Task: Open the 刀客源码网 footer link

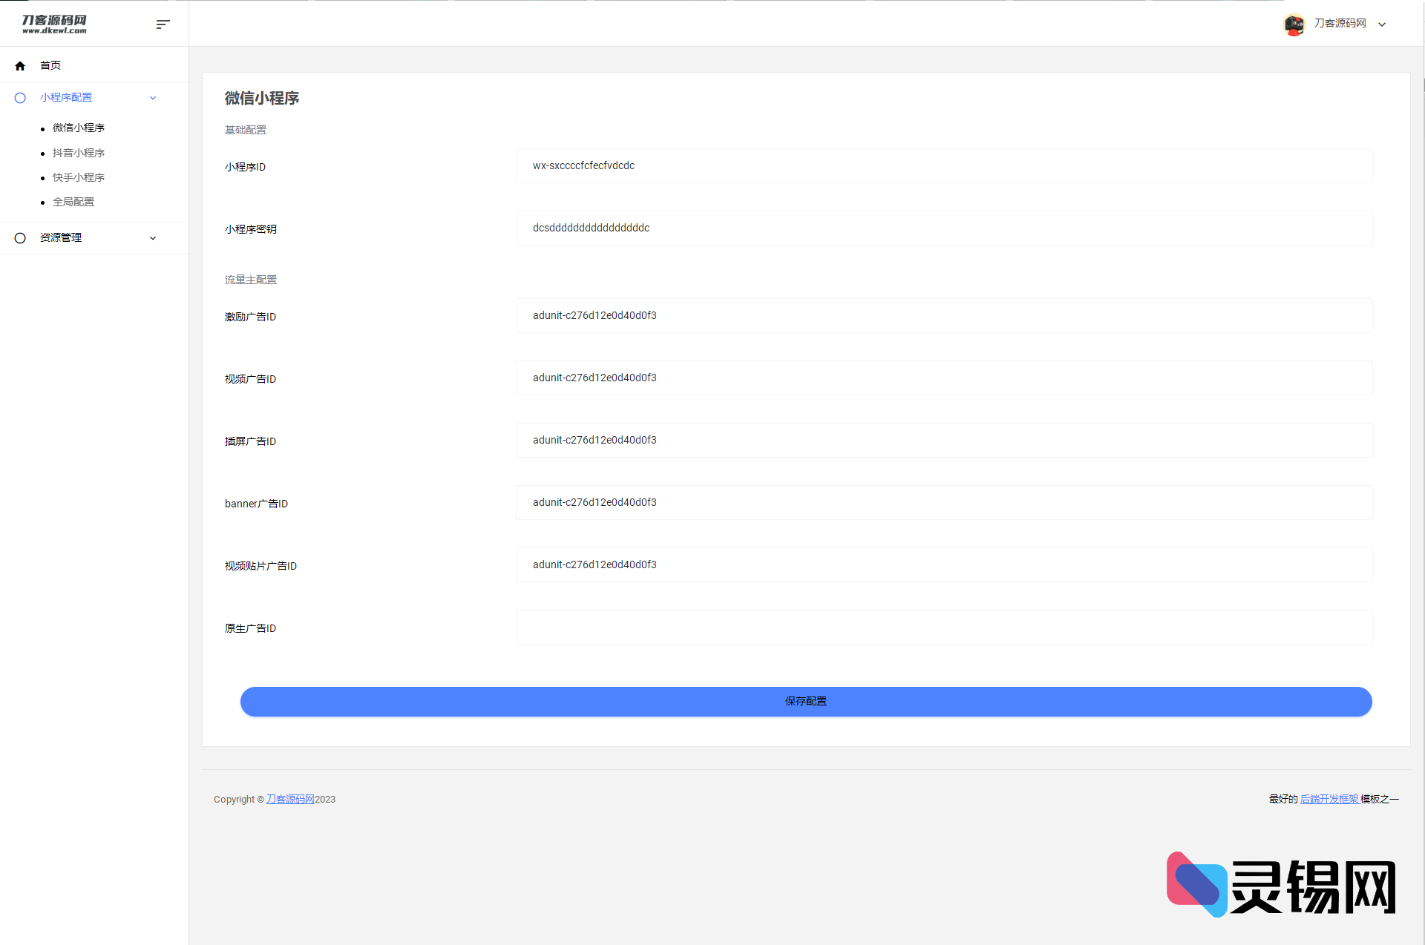Action: click(290, 799)
